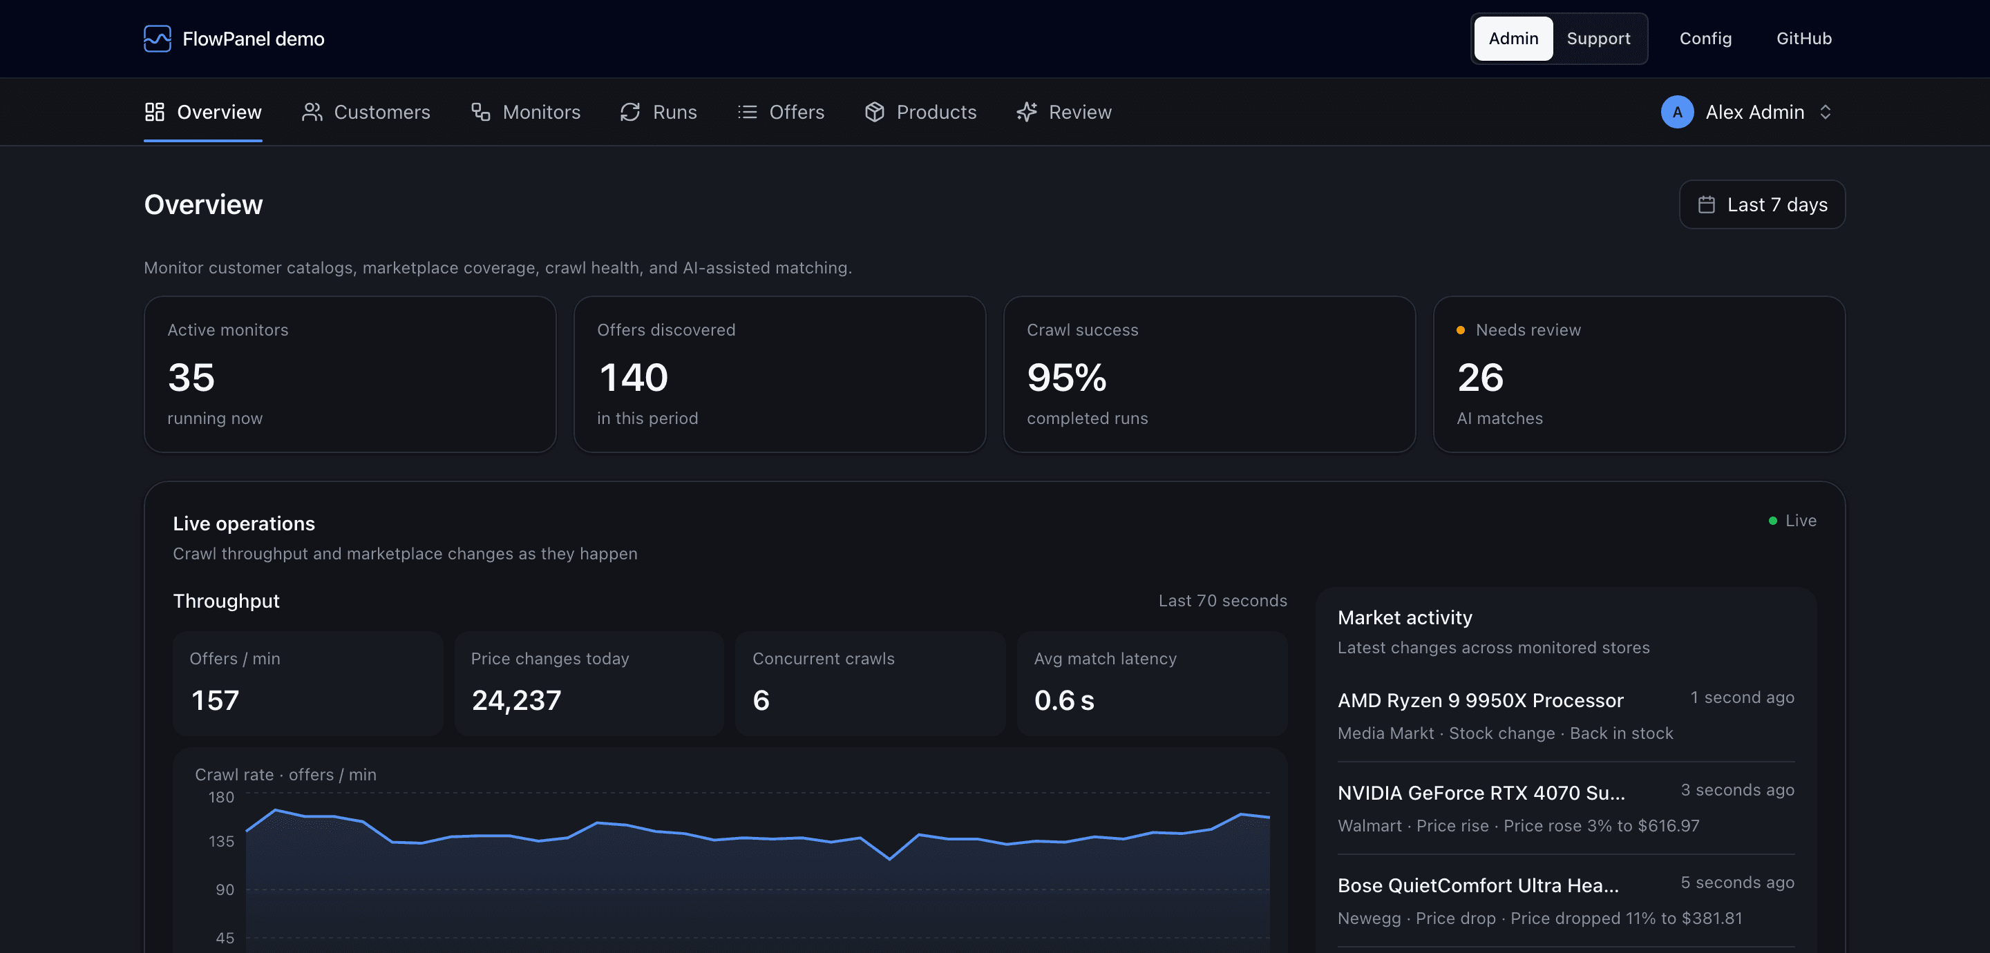Open the AMD Ryzen 9 9950X Processor entry
1990x953 pixels.
pyautogui.click(x=1566, y=716)
